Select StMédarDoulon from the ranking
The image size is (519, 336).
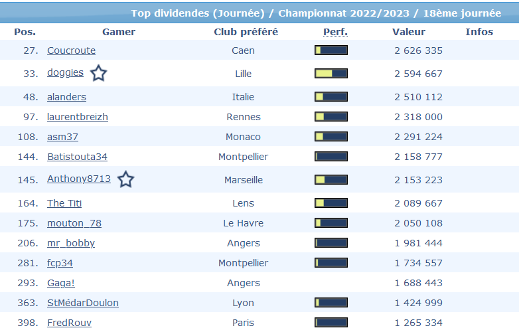[x=83, y=303]
